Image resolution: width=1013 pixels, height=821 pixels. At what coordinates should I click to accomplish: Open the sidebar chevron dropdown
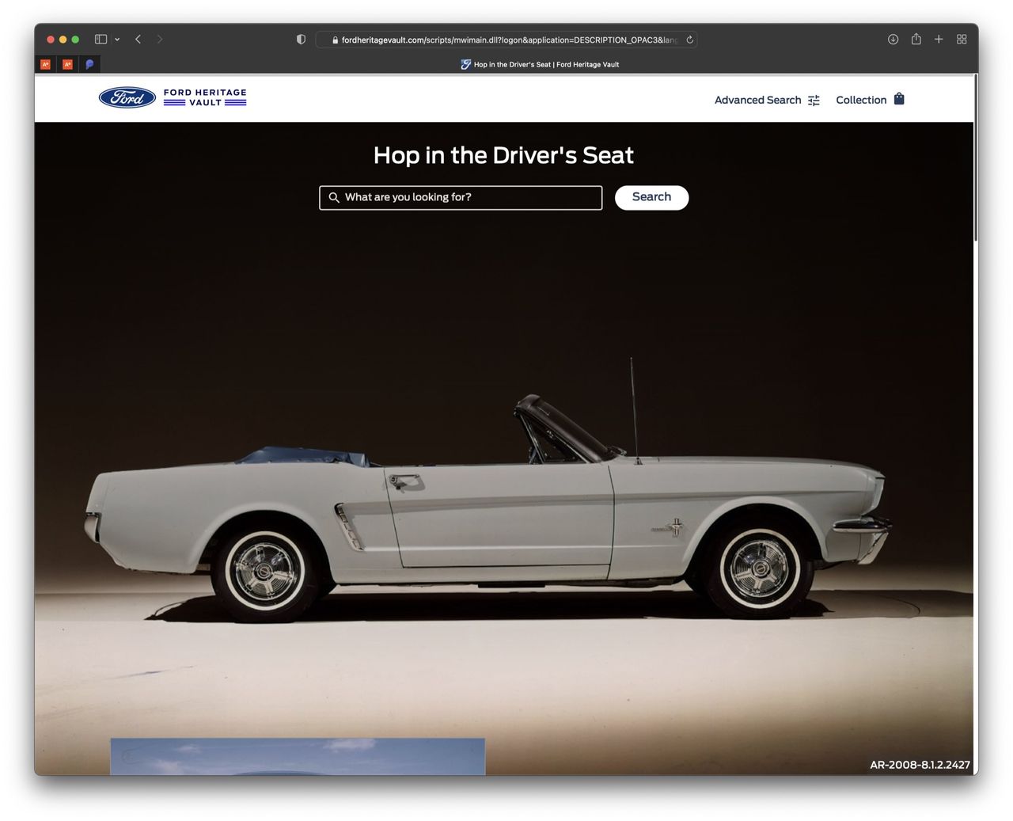coord(116,39)
